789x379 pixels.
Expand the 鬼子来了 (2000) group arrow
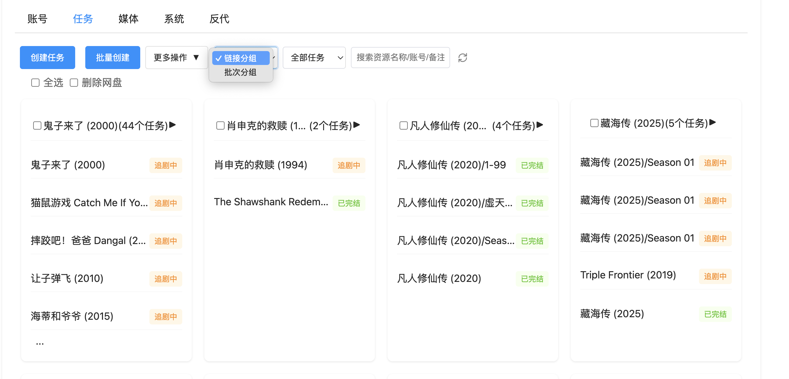[172, 125]
